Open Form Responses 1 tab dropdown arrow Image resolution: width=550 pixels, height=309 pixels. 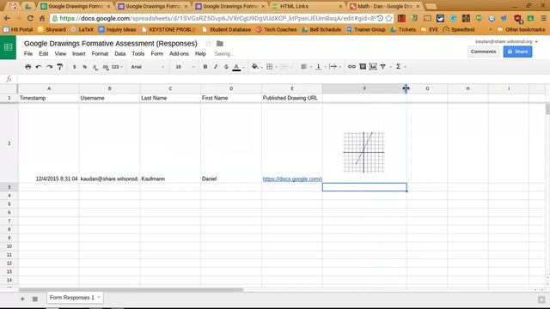(x=99, y=298)
